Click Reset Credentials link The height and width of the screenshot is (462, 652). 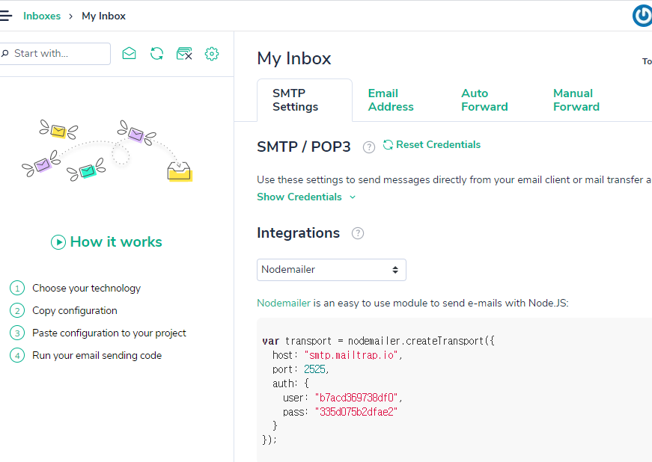tap(432, 144)
